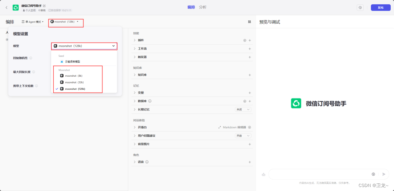This screenshot has width=394, height=191.
Task: Click info icon next to 数据库
Action: [150, 101]
